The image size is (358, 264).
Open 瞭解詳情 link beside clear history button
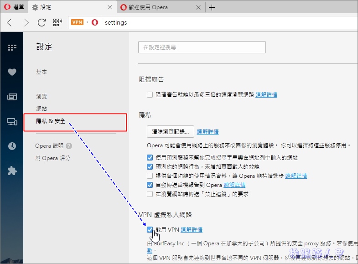(208, 132)
